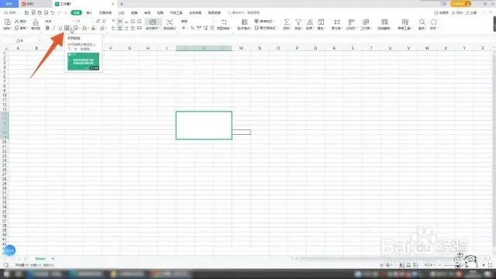The image size is (496, 279).
Task: Open the Data ribbon tab
Action: coord(134,12)
